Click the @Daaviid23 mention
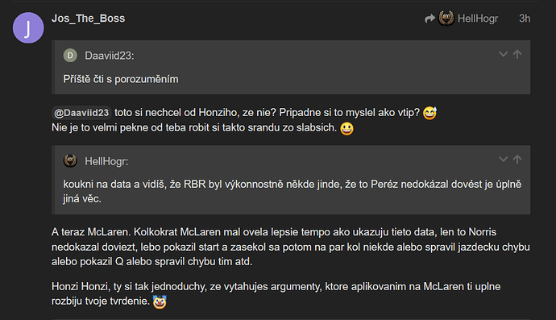 click(x=81, y=113)
